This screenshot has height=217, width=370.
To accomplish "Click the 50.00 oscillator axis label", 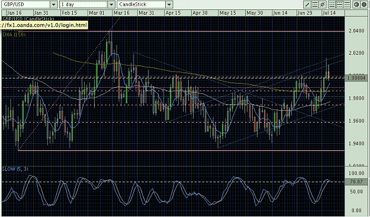I will pos(356,192).
